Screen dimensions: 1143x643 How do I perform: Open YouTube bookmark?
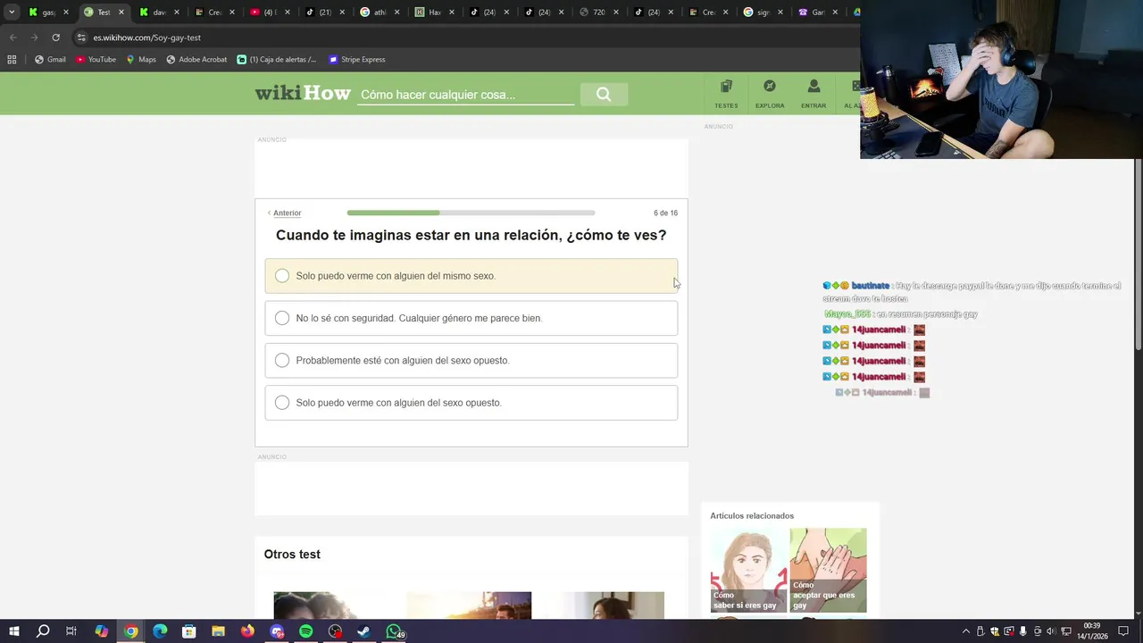pos(96,60)
